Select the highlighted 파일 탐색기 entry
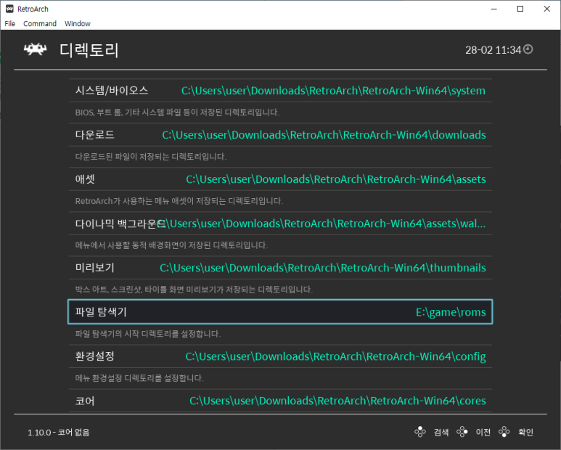Screen dimensions: 561x450 click(280, 312)
